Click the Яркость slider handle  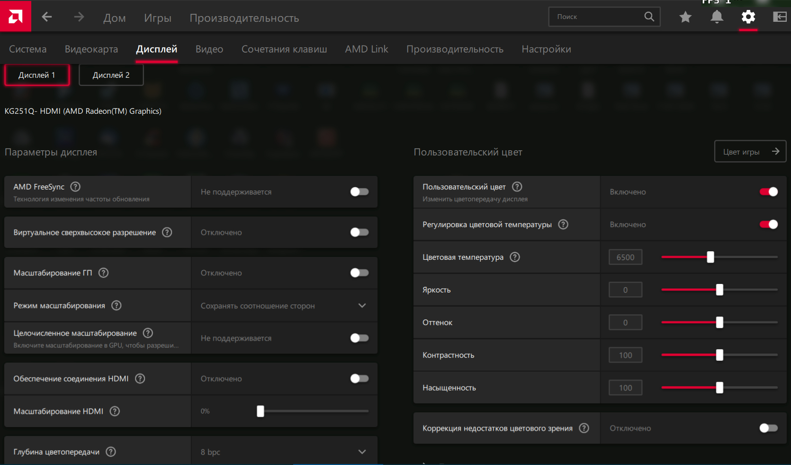click(719, 290)
